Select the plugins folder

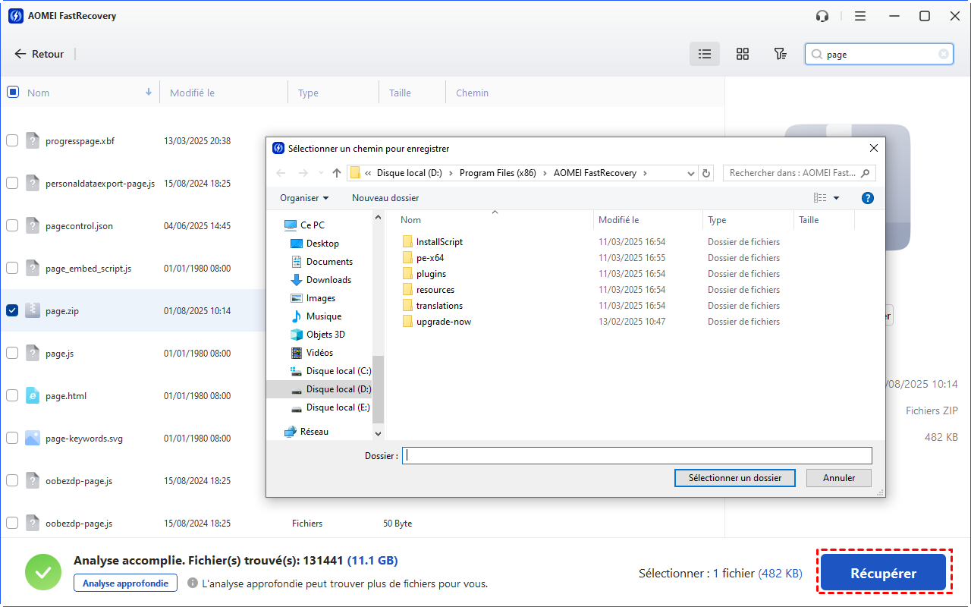tap(431, 274)
